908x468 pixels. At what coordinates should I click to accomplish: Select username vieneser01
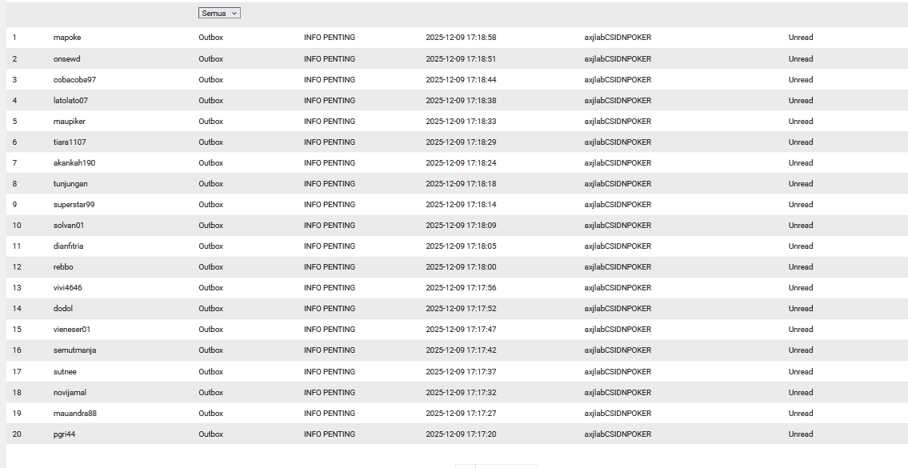click(72, 330)
